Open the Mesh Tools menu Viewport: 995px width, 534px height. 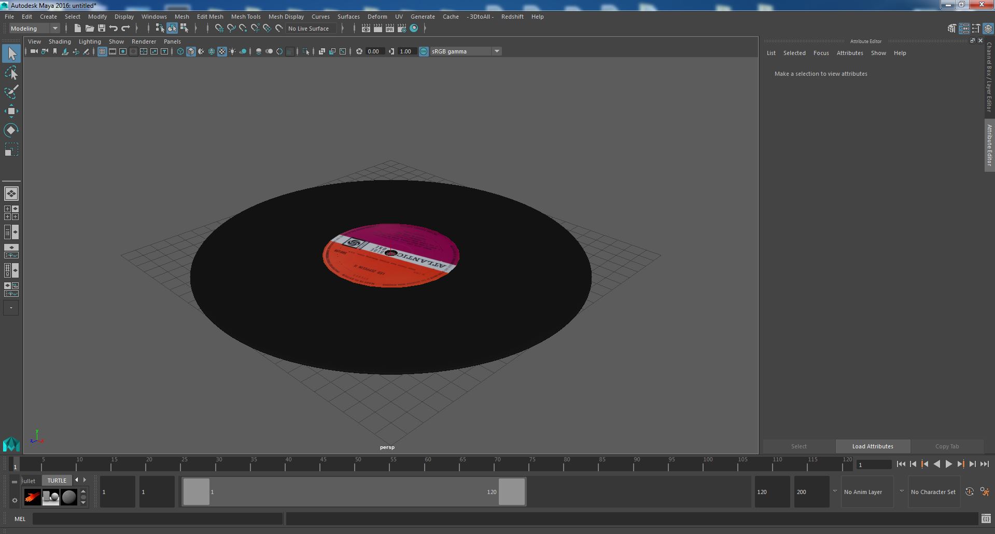click(246, 17)
